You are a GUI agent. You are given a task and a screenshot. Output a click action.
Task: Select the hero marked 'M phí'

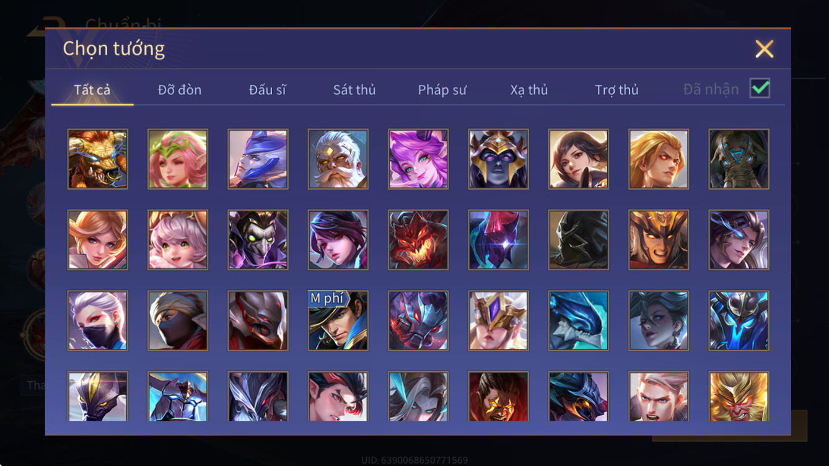[338, 321]
